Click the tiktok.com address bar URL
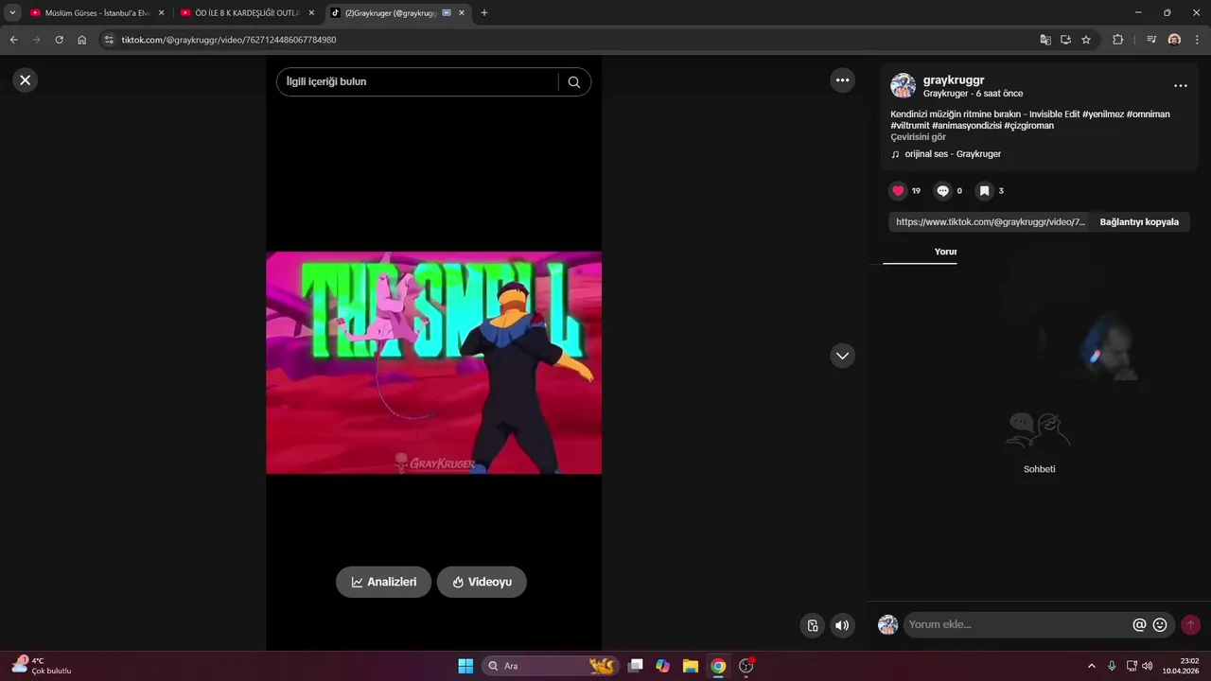The height and width of the screenshot is (681, 1211). tap(229, 40)
